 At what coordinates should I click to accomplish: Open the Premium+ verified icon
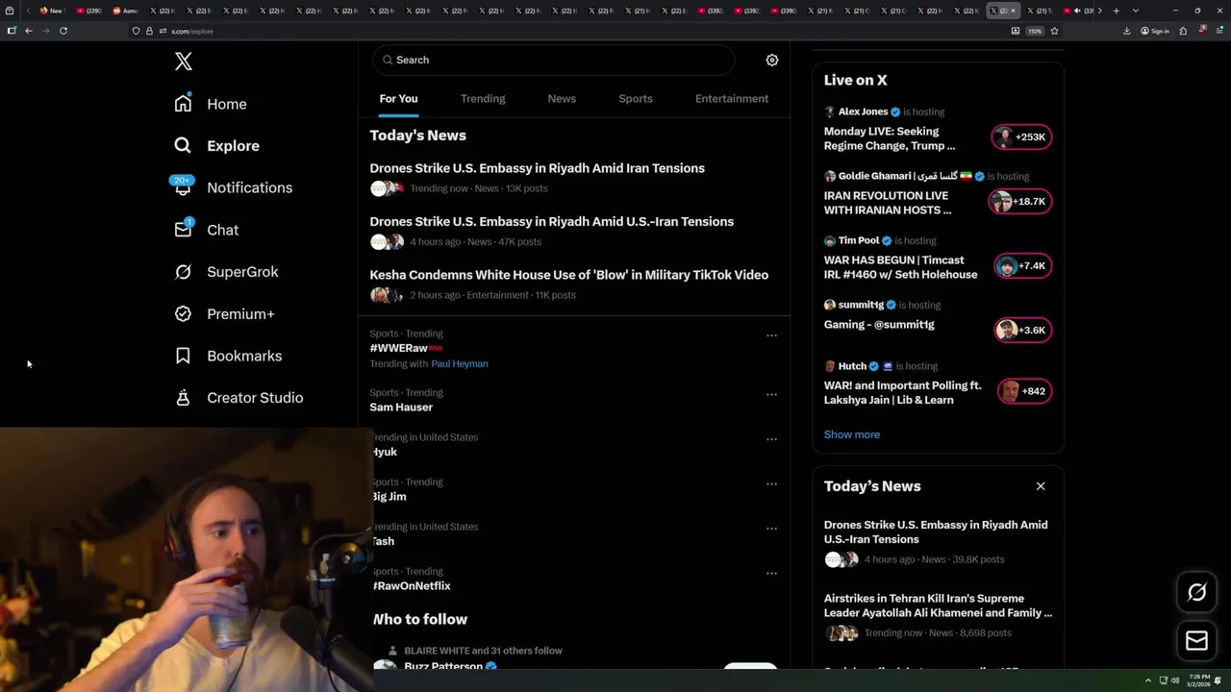tap(183, 313)
